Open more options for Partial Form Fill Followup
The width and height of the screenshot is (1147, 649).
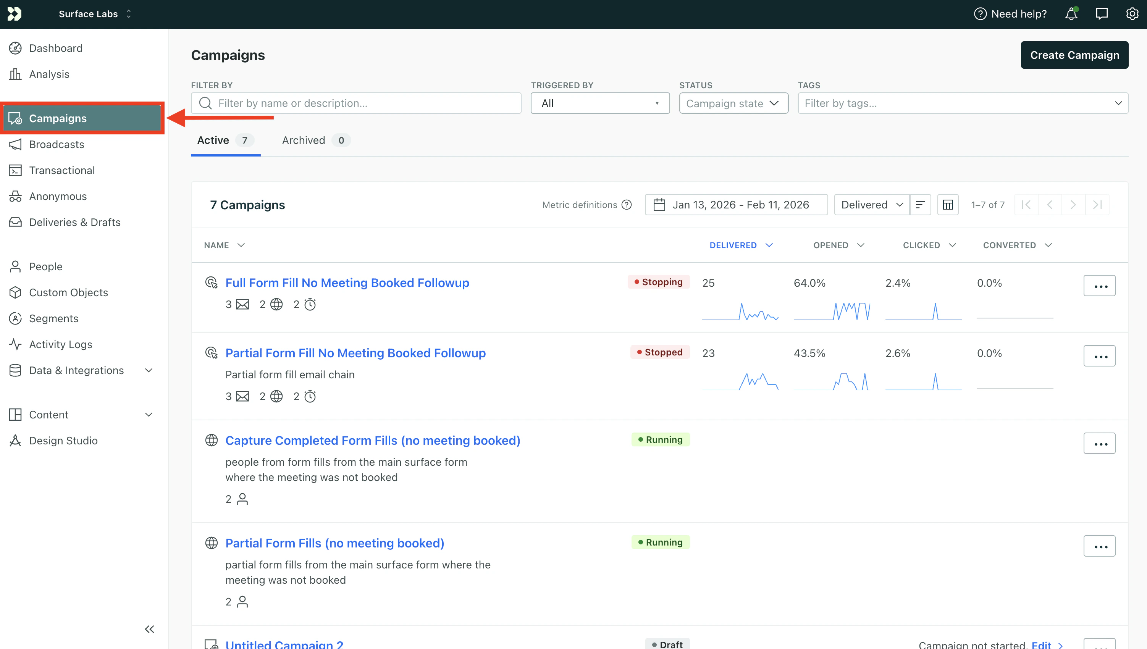(1099, 356)
